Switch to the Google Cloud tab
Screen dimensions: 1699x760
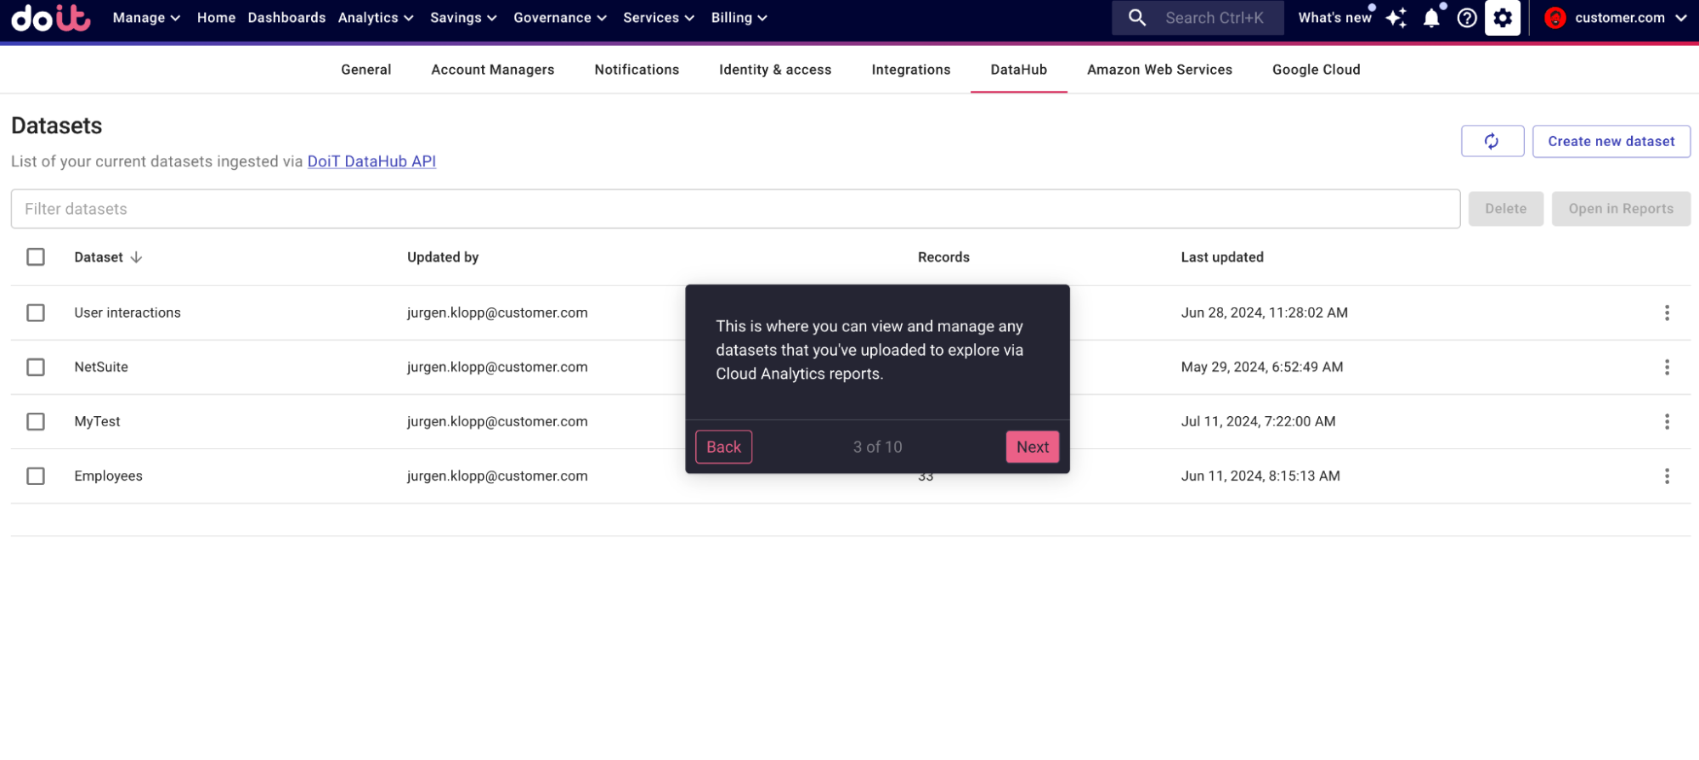[x=1317, y=70]
